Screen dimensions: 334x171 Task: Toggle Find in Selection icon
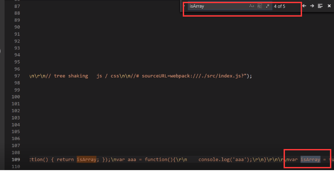[320, 6]
